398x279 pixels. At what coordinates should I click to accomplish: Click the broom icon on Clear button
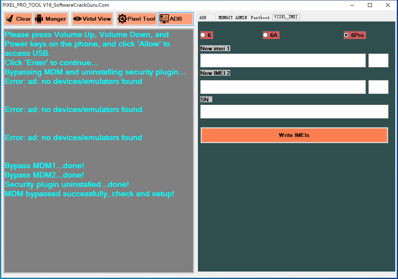click(x=10, y=19)
